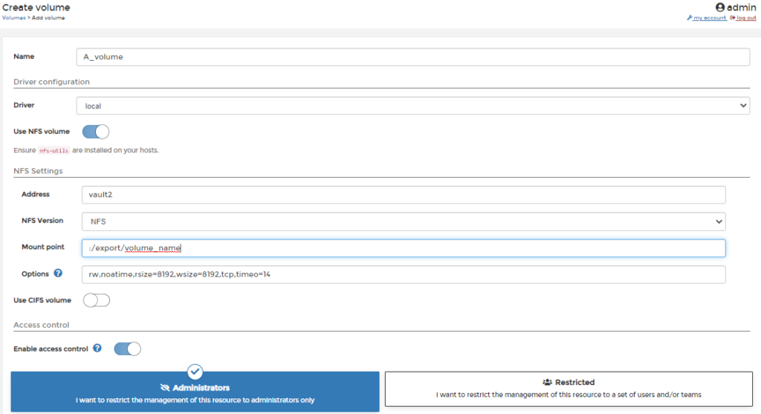Click the Driver configuration section heading

pos(51,82)
